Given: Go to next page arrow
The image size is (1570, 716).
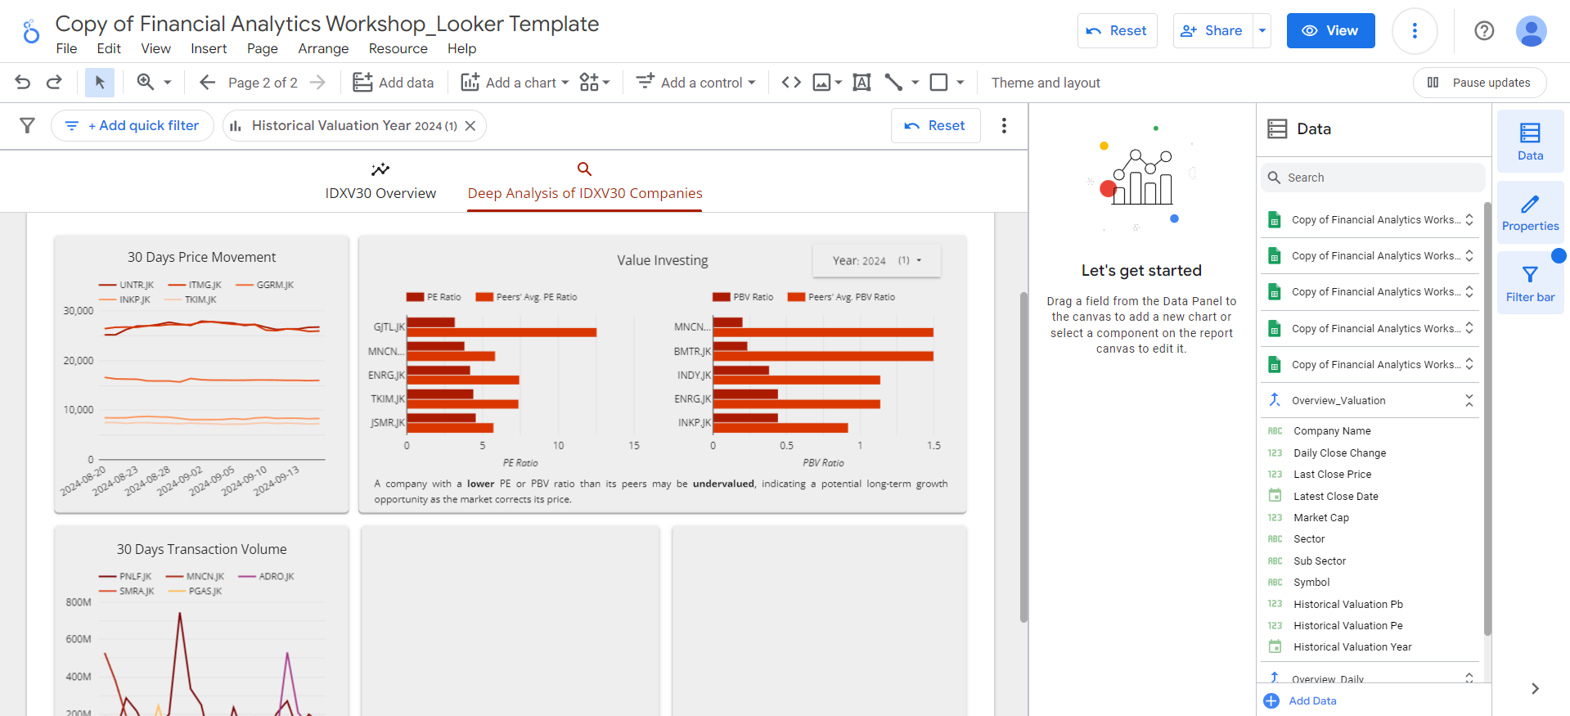Looking at the screenshot, I should [x=317, y=83].
